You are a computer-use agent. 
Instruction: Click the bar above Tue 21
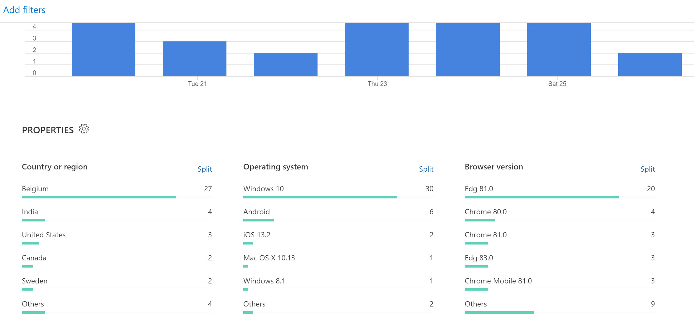(194, 58)
